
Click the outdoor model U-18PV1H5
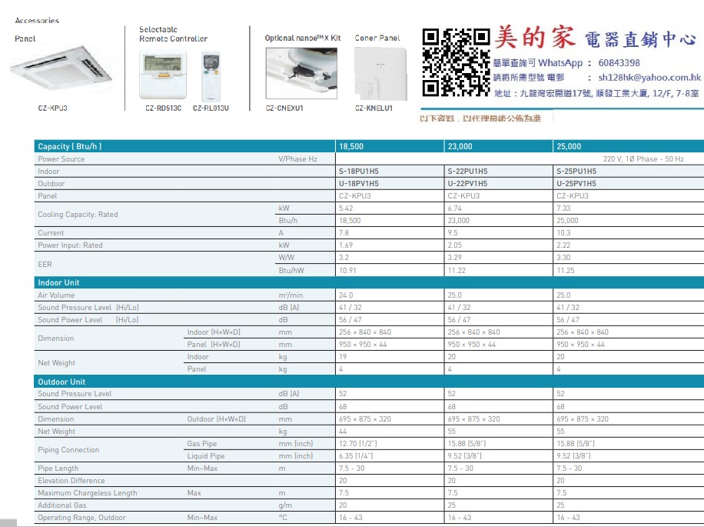coord(359,183)
